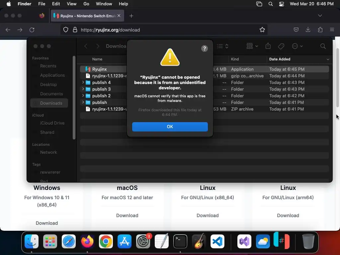Select Documents in Finder sidebar

coord(51,94)
